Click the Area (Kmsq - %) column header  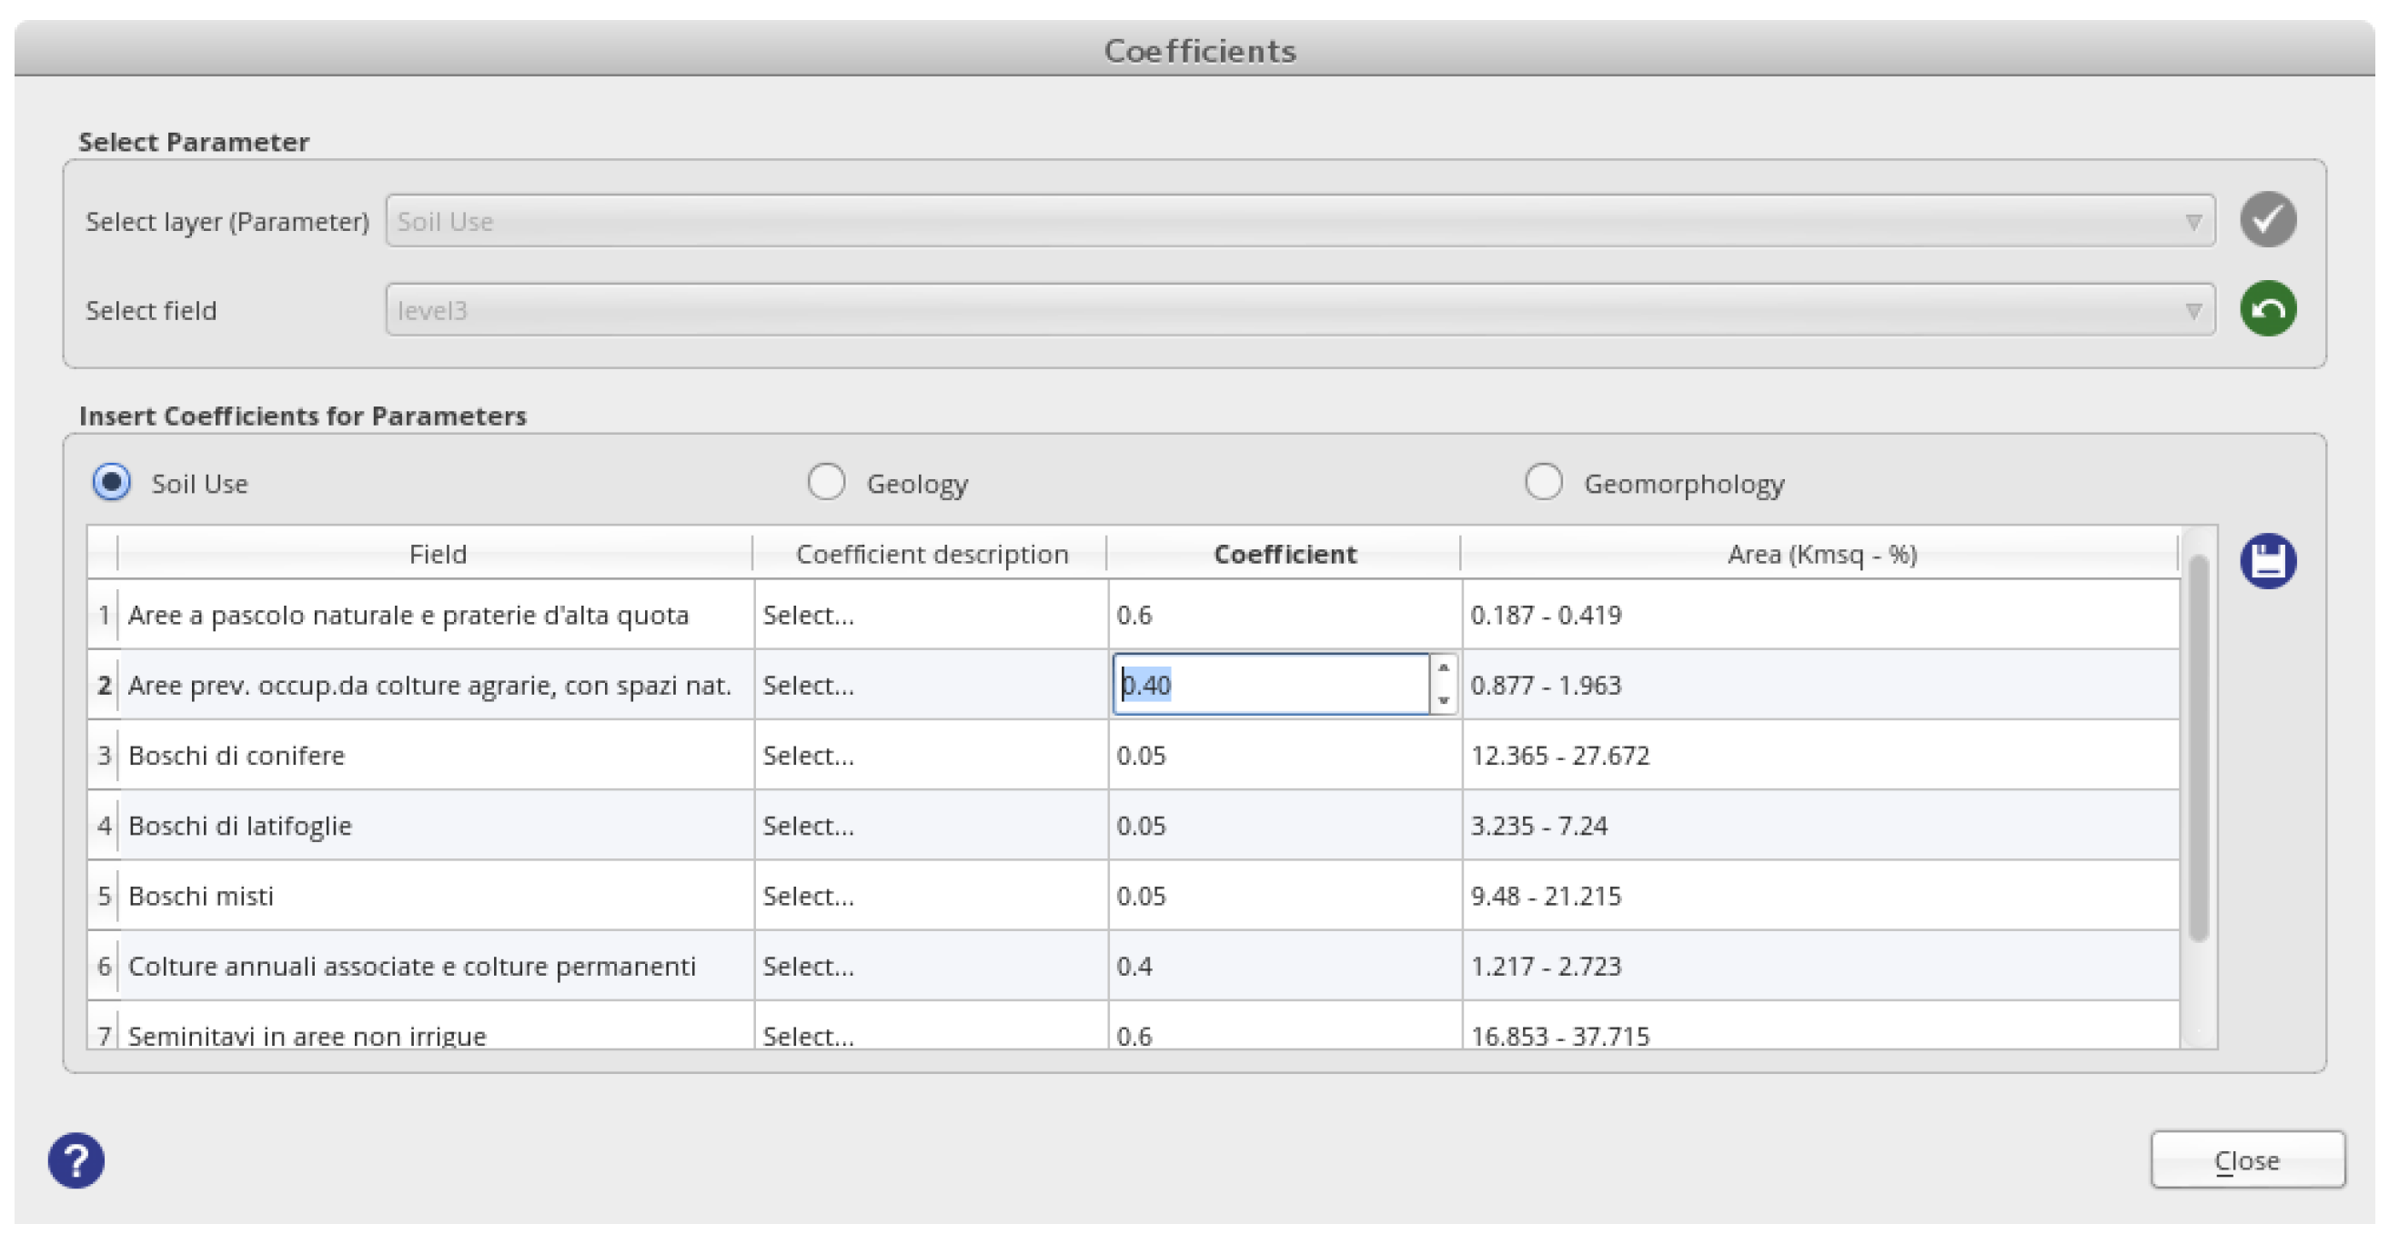pyautogui.click(x=1819, y=554)
